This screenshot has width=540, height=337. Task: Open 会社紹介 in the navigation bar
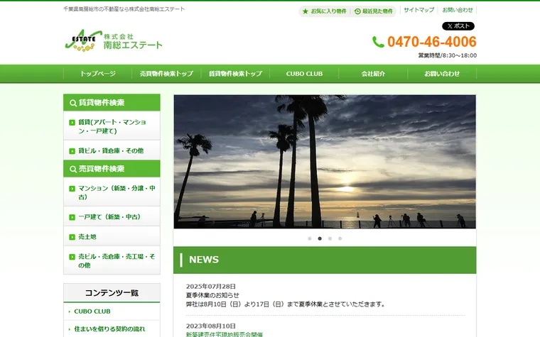point(373,74)
